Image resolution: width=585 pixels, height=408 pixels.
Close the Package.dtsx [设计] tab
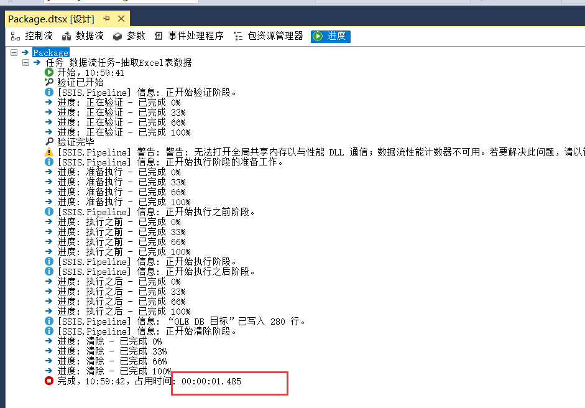pyautogui.click(x=121, y=18)
